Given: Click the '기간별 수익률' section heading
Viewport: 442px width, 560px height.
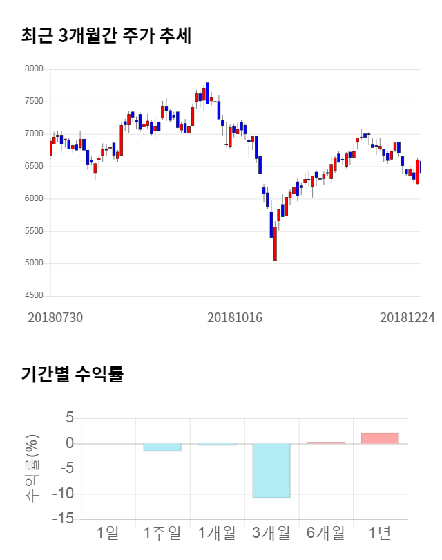Looking at the screenshot, I should click(72, 375).
